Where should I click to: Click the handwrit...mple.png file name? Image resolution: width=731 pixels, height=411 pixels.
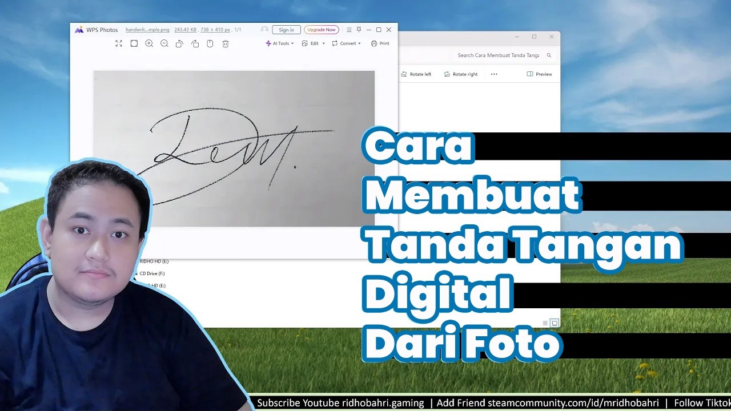click(147, 30)
